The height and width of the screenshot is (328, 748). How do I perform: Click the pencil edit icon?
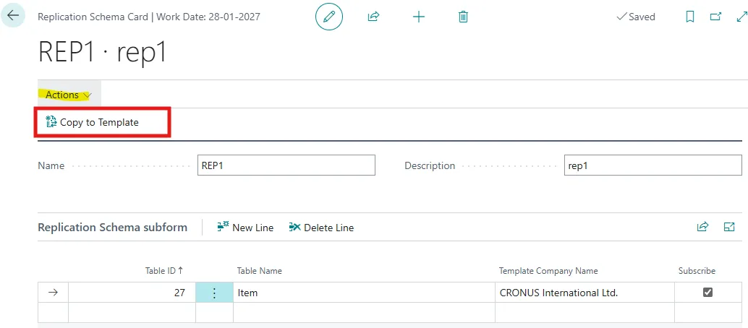click(329, 17)
